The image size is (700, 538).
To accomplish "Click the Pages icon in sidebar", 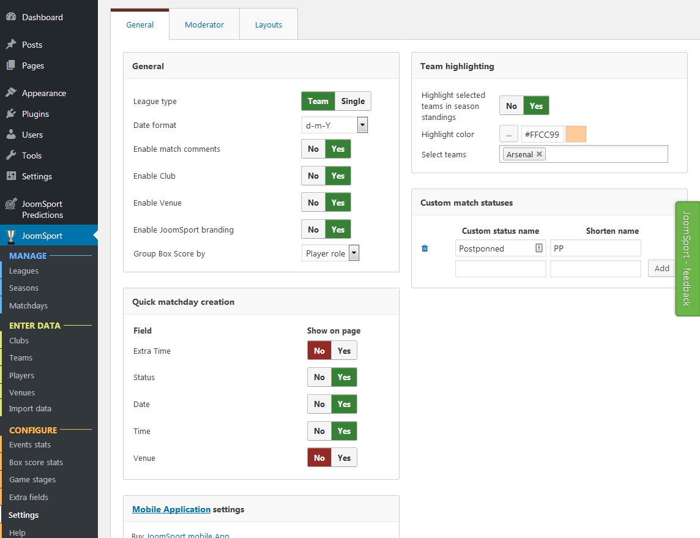I will pos(11,65).
